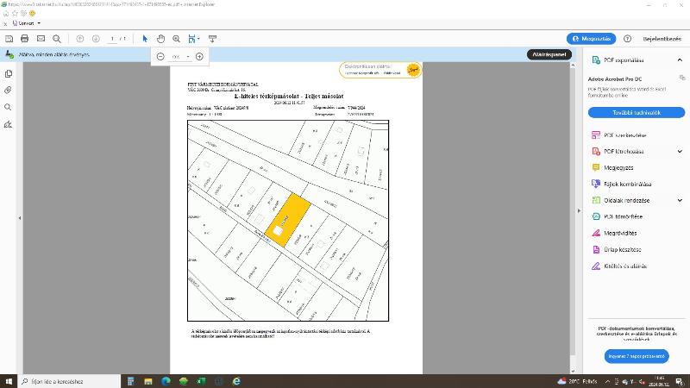Click the Megosztás share button
Viewport: 690px width, 388px height.
(x=591, y=39)
